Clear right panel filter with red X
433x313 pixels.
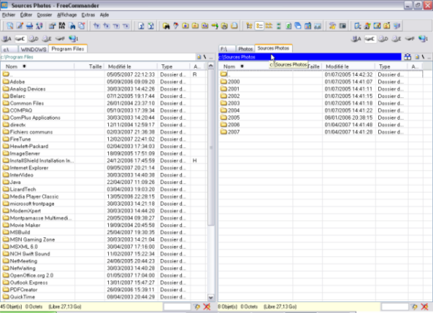(424, 307)
